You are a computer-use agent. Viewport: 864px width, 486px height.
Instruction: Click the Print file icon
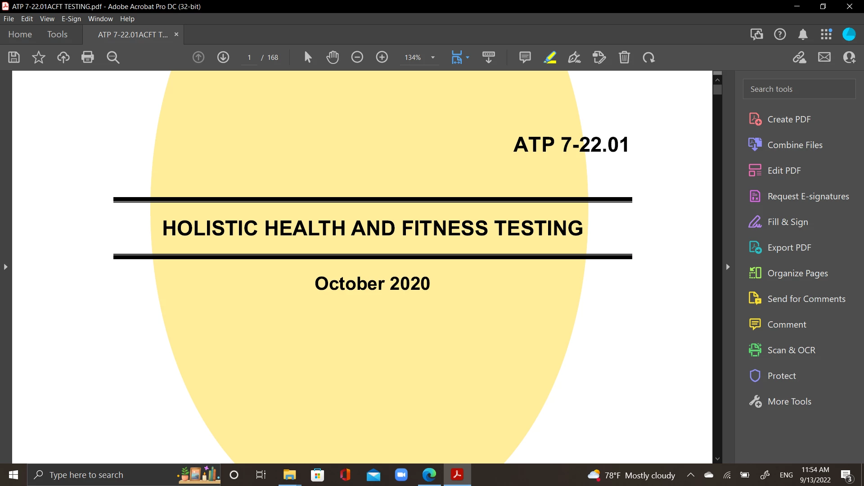tap(88, 57)
